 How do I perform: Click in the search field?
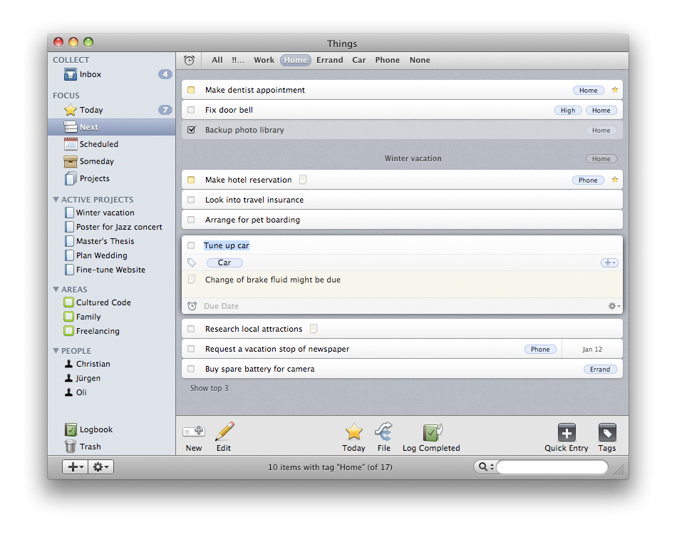(552, 467)
